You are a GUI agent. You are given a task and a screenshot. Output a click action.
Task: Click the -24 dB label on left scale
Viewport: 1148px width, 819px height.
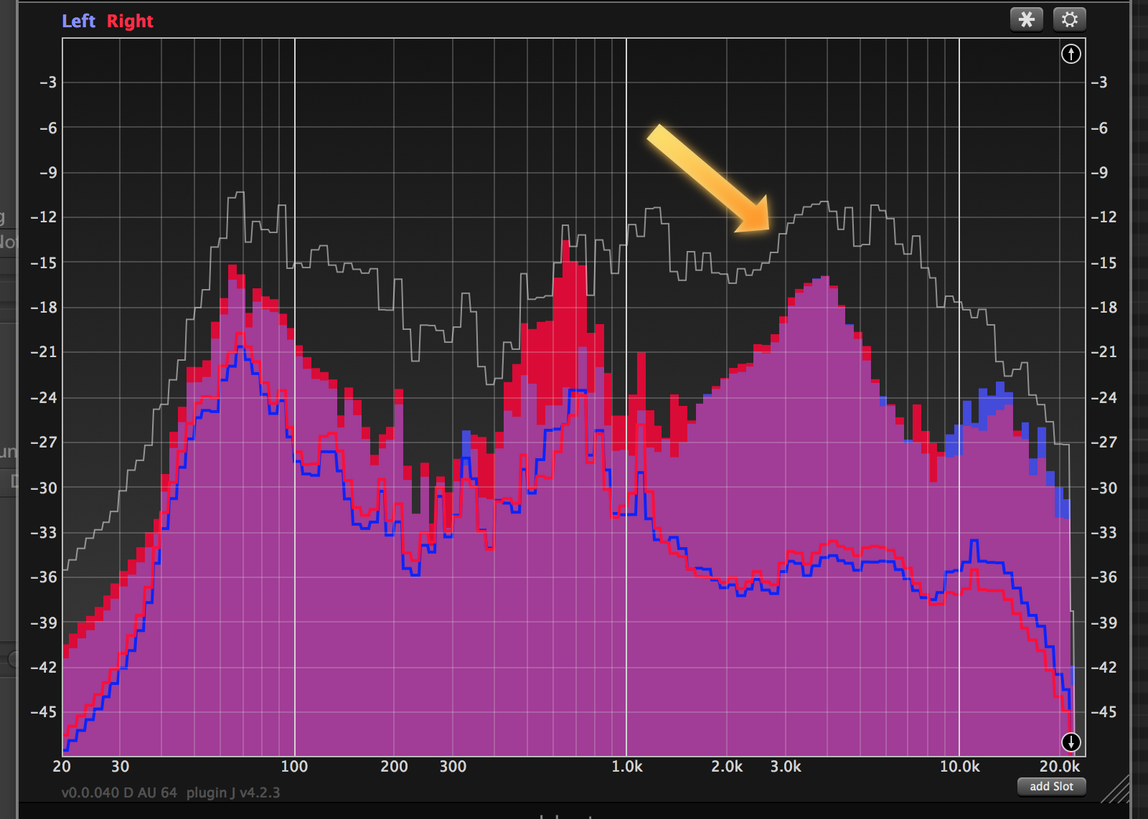pos(43,397)
